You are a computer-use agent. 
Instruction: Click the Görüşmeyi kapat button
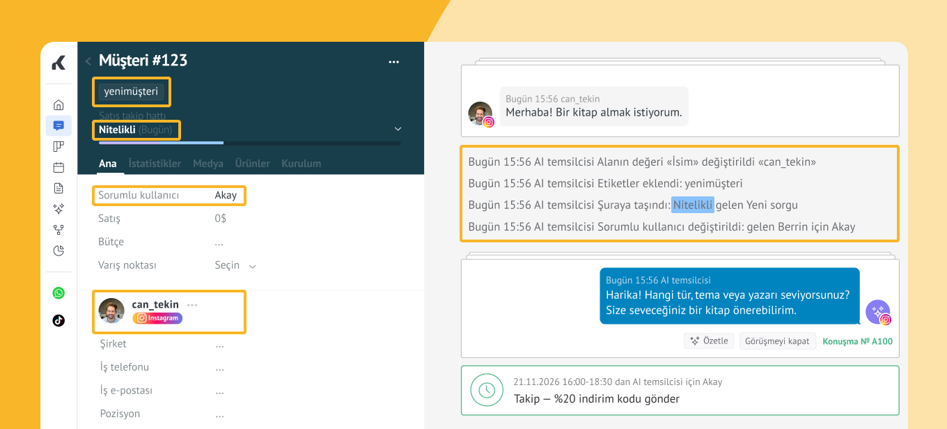click(x=777, y=341)
